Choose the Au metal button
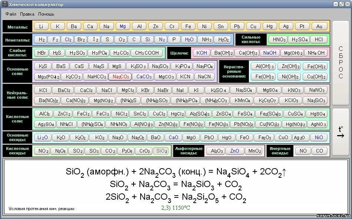The height and width of the screenshot is (219, 352). tap(319, 26)
